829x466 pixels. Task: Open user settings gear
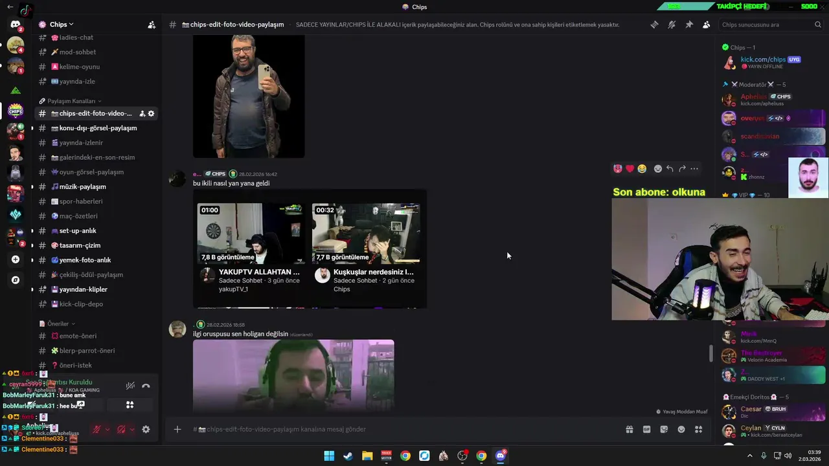point(146,429)
